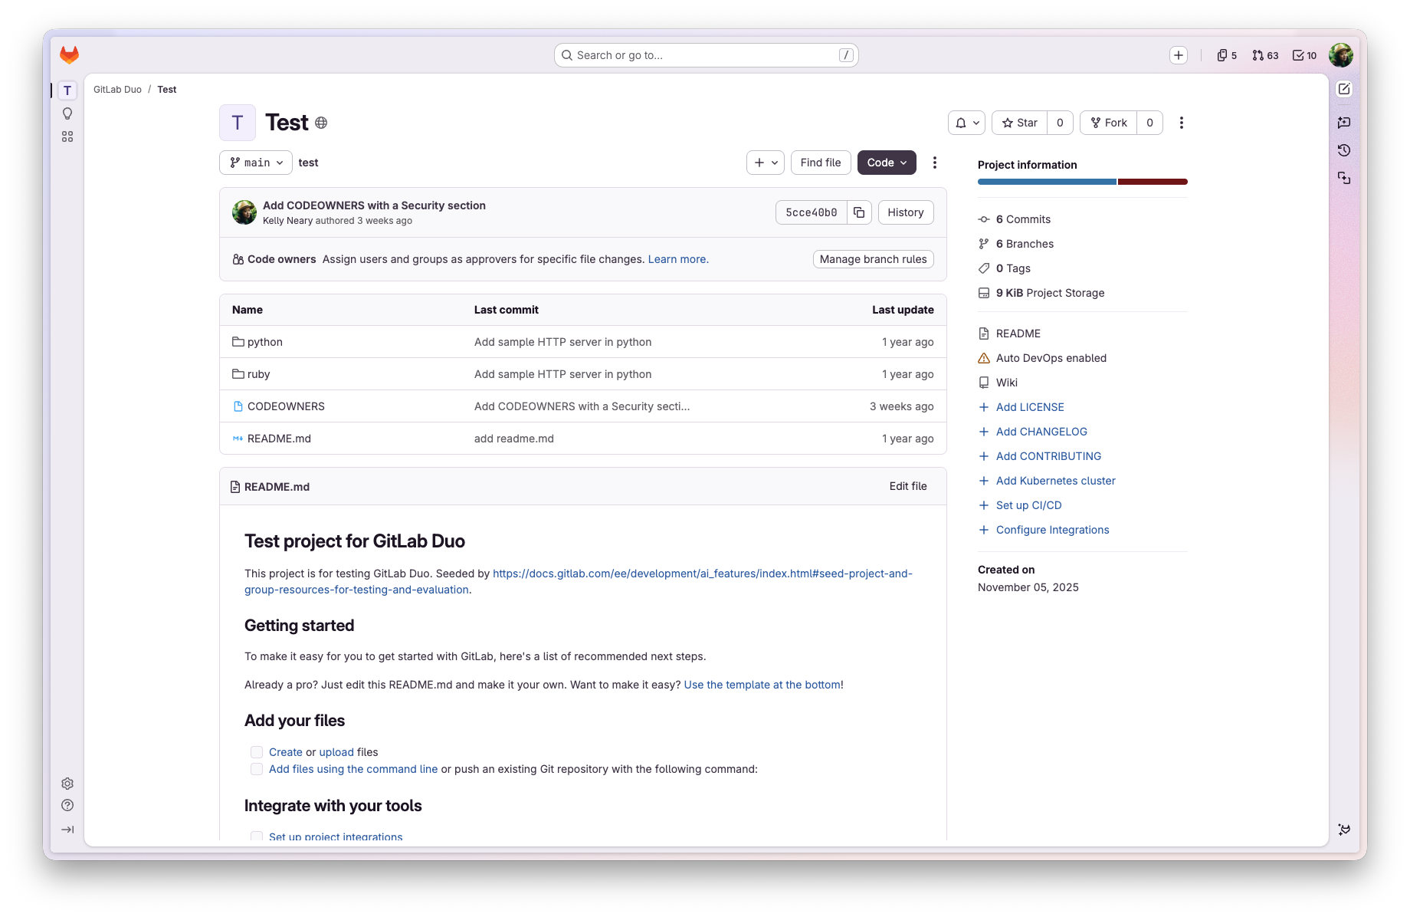The width and height of the screenshot is (1410, 917).
Task: Open merge requests counter showing 63
Action: pyautogui.click(x=1265, y=55)
